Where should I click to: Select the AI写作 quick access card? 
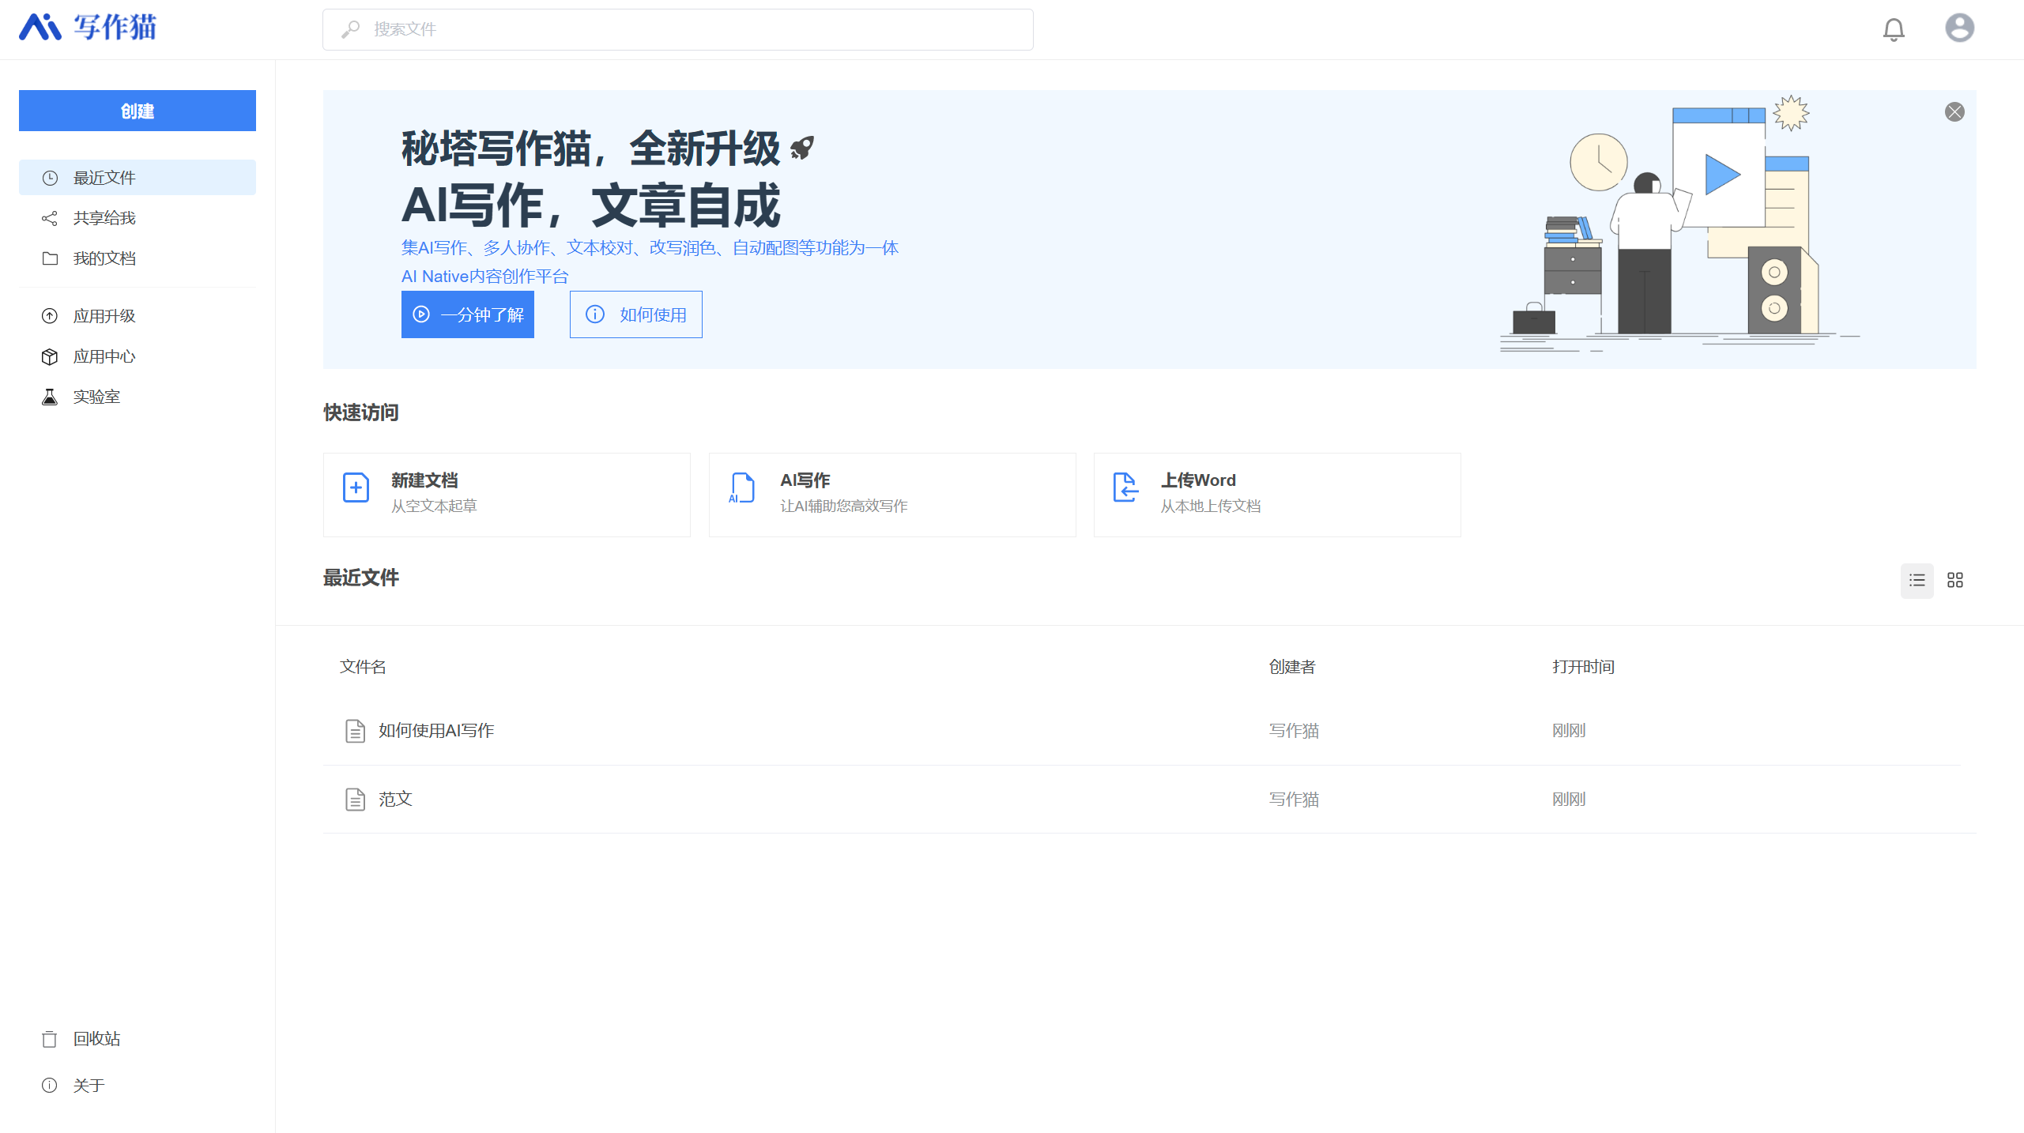pos(891,494)
